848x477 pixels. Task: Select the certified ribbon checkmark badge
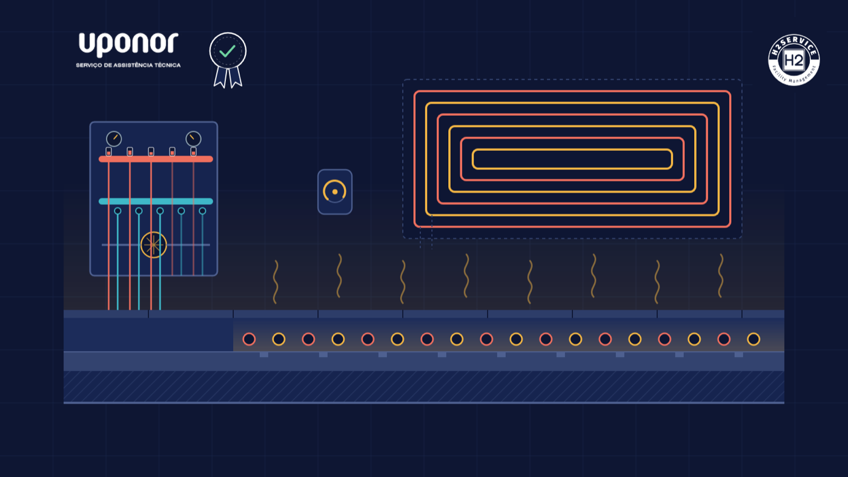coord(228,60)
